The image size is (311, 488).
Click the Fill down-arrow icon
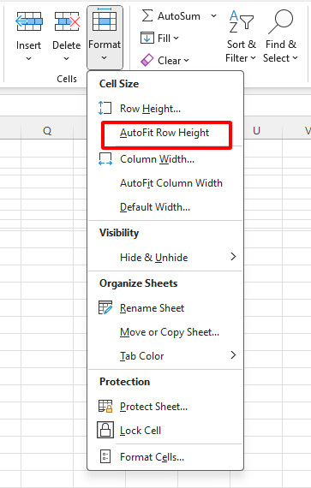click(147, 39)
